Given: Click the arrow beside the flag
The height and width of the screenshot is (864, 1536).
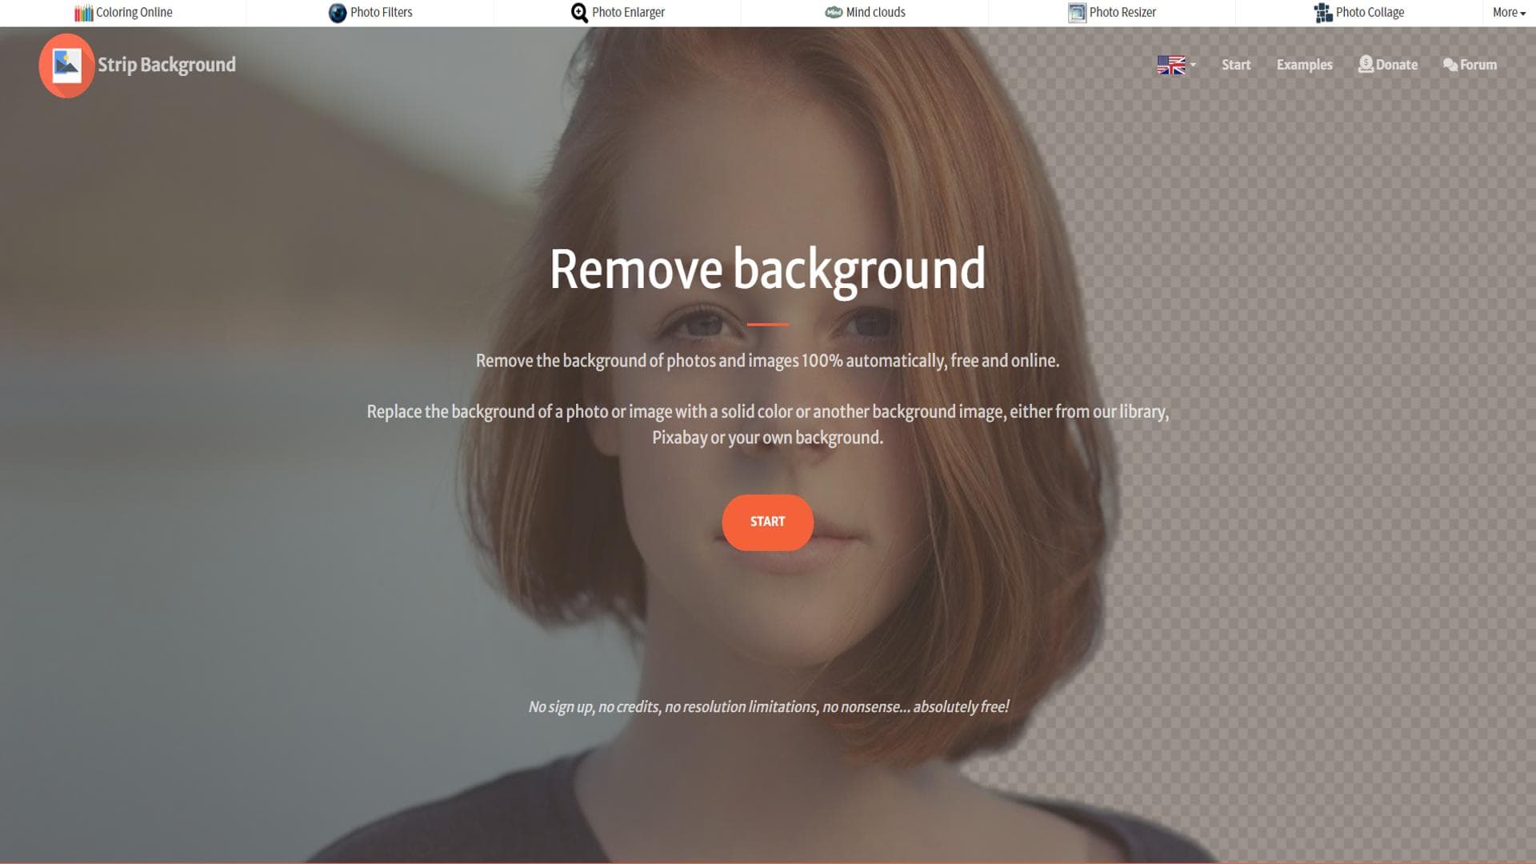Looking at the screenshot, I should (x=1193, y=65).
